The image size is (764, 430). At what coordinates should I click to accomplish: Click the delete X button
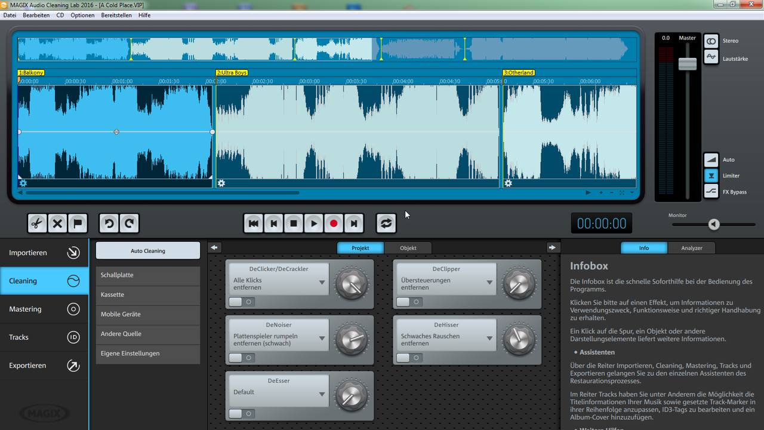click(x=57, y=223)
